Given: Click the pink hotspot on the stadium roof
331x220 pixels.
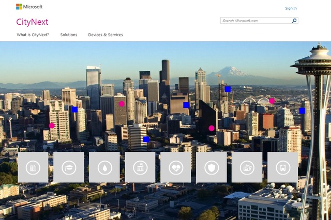Looking at the screenshot, I should coord(272,101).
